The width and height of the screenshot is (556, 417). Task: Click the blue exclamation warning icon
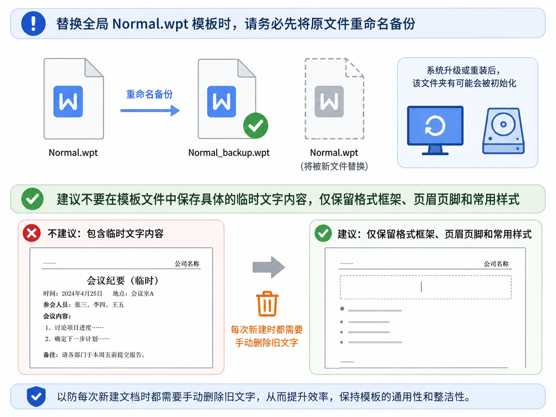click(x=33, y=23)
